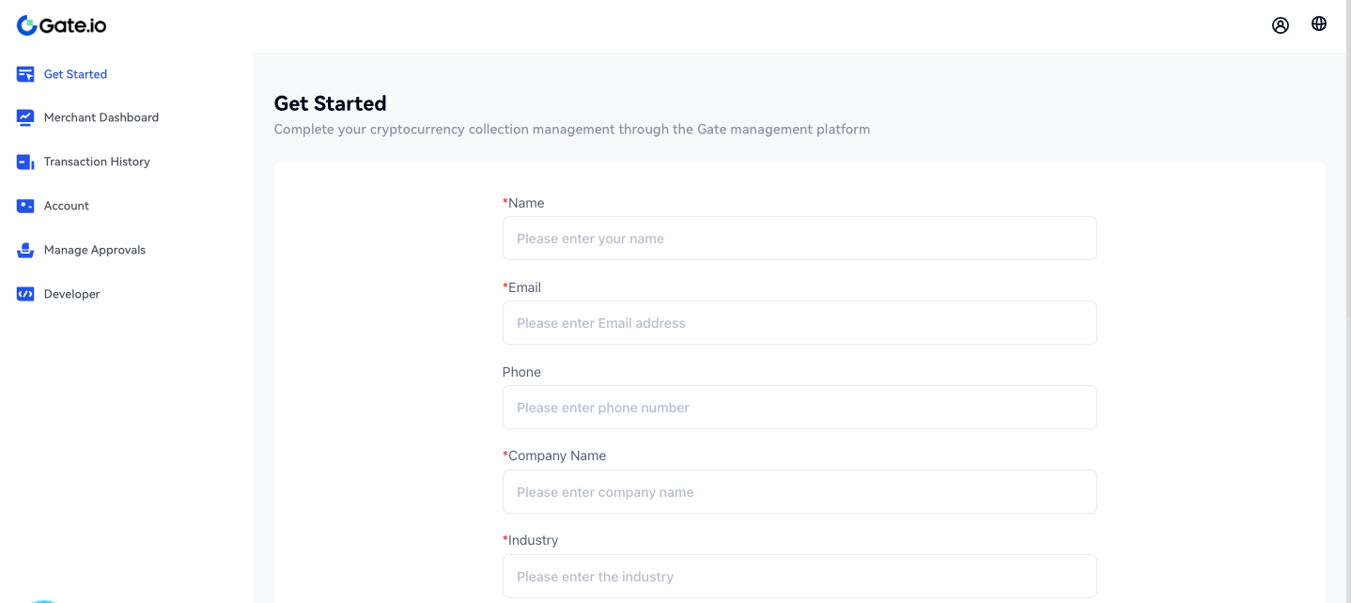Open the user profile icon menu
The height and width of the screenshot is (603, 1351).
(x=1280, y=25)
